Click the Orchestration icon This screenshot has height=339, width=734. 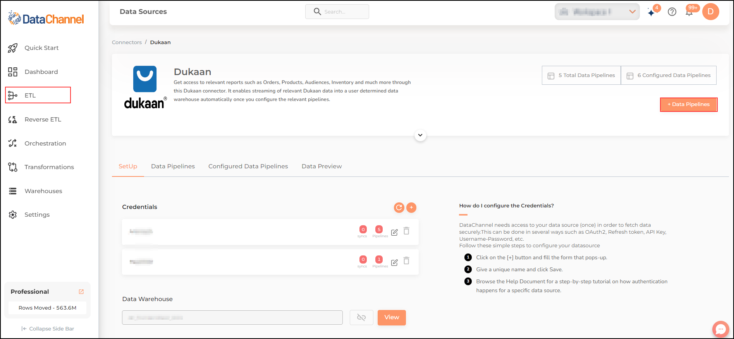tap(13, 143)
